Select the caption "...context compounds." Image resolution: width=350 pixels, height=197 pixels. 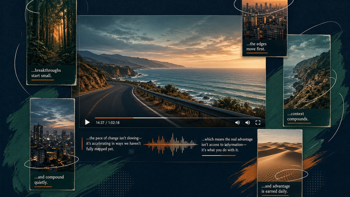[298, 116]
